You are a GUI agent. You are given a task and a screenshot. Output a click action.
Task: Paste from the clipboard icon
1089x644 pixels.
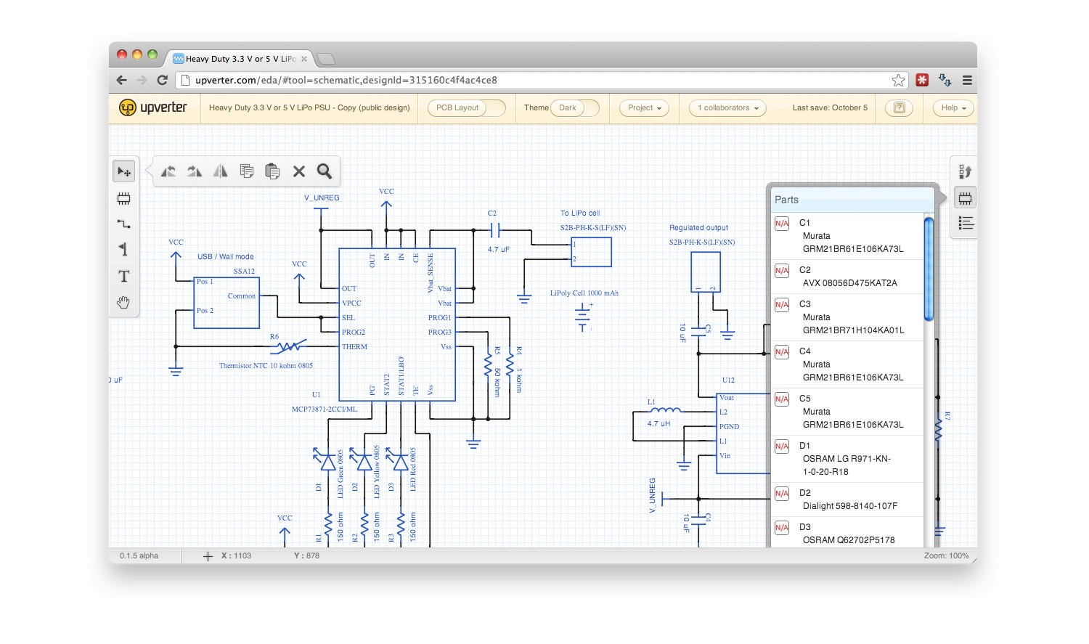[272, 171]
